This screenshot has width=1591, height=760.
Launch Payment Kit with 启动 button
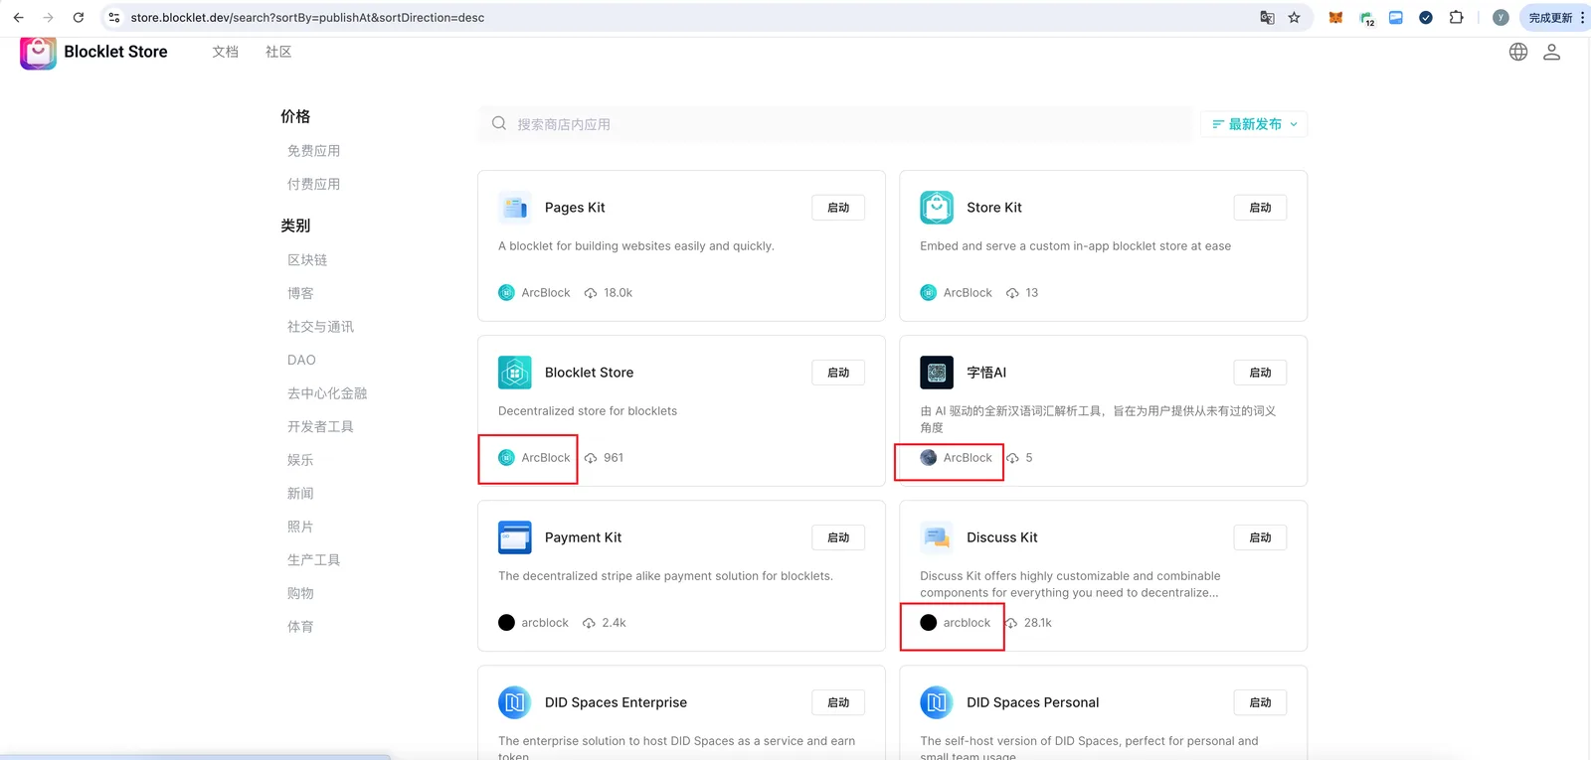(838, 537)
